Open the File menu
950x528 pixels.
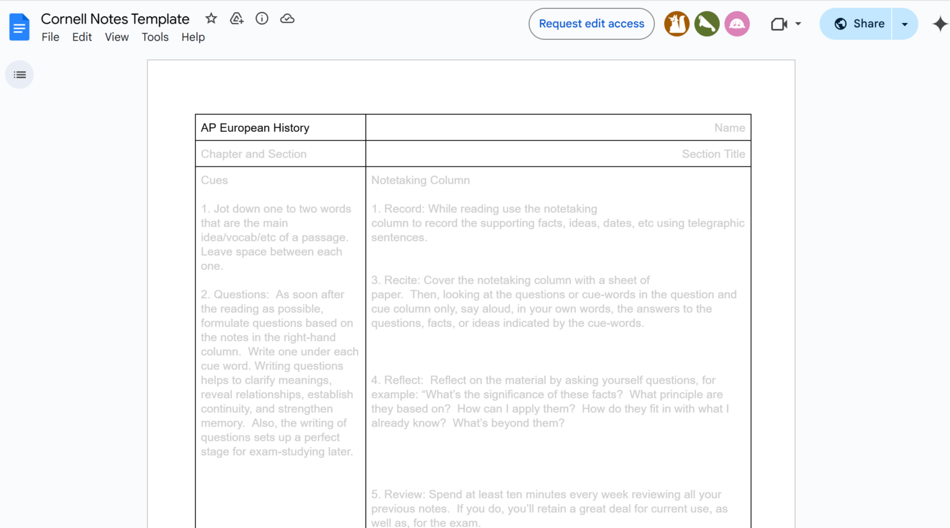click(x=50, y=37)
